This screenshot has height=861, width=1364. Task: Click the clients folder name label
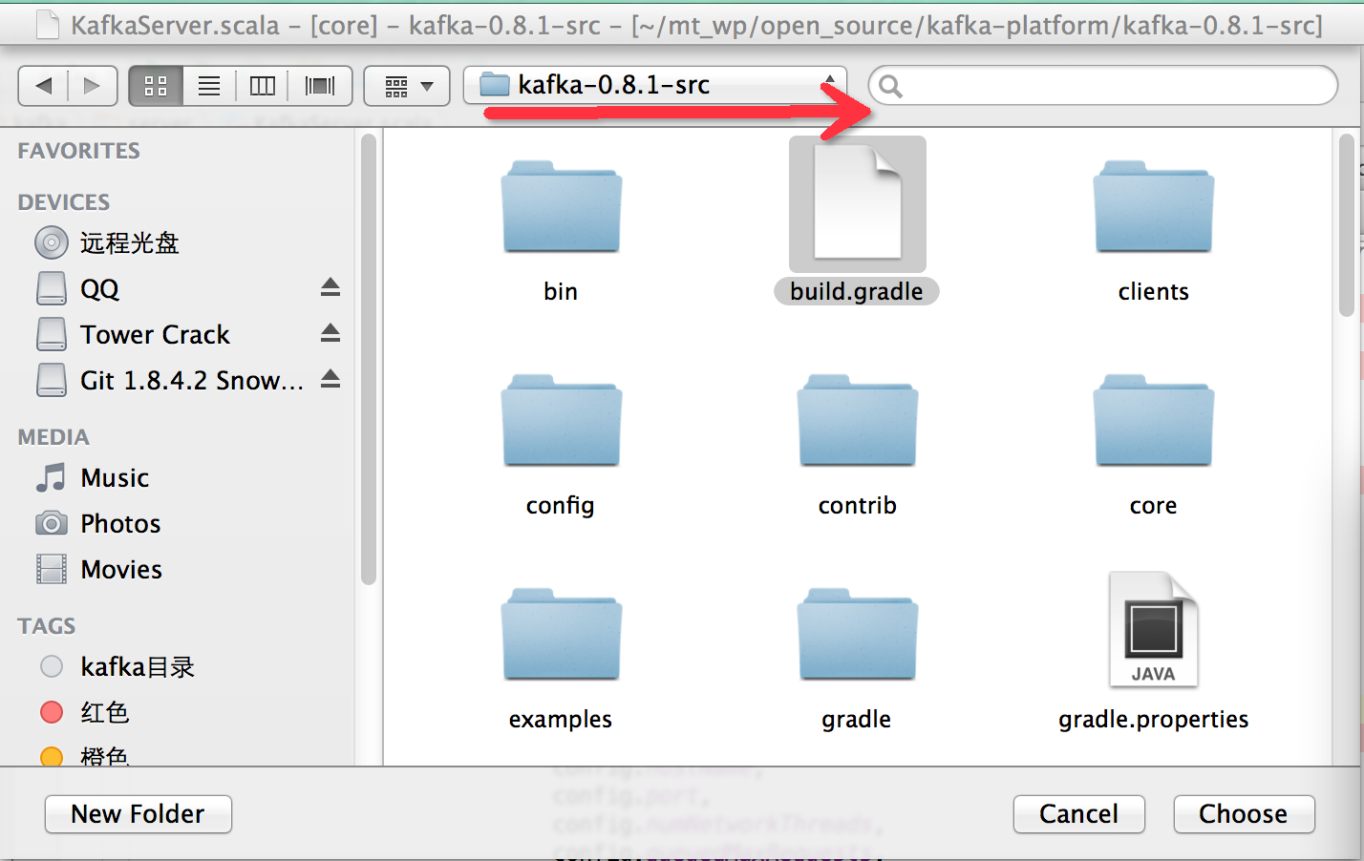pyautogui.click(x=1153, y=291)
